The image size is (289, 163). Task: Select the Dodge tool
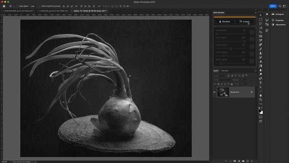point(261,74)
